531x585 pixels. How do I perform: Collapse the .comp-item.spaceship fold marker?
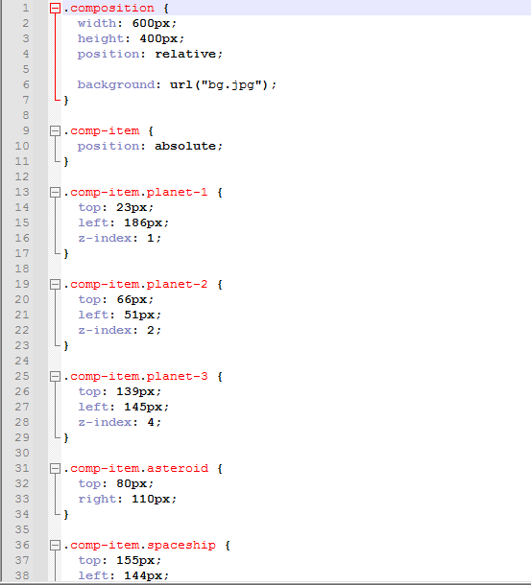55,545
